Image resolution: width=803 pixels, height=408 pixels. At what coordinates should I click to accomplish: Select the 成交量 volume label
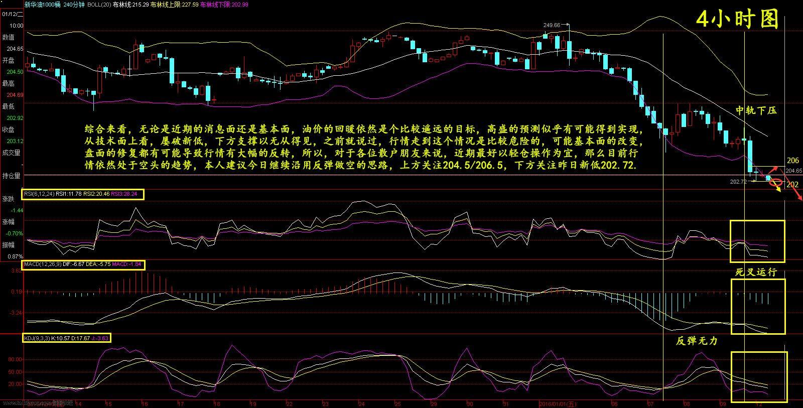tap(11, 153)
